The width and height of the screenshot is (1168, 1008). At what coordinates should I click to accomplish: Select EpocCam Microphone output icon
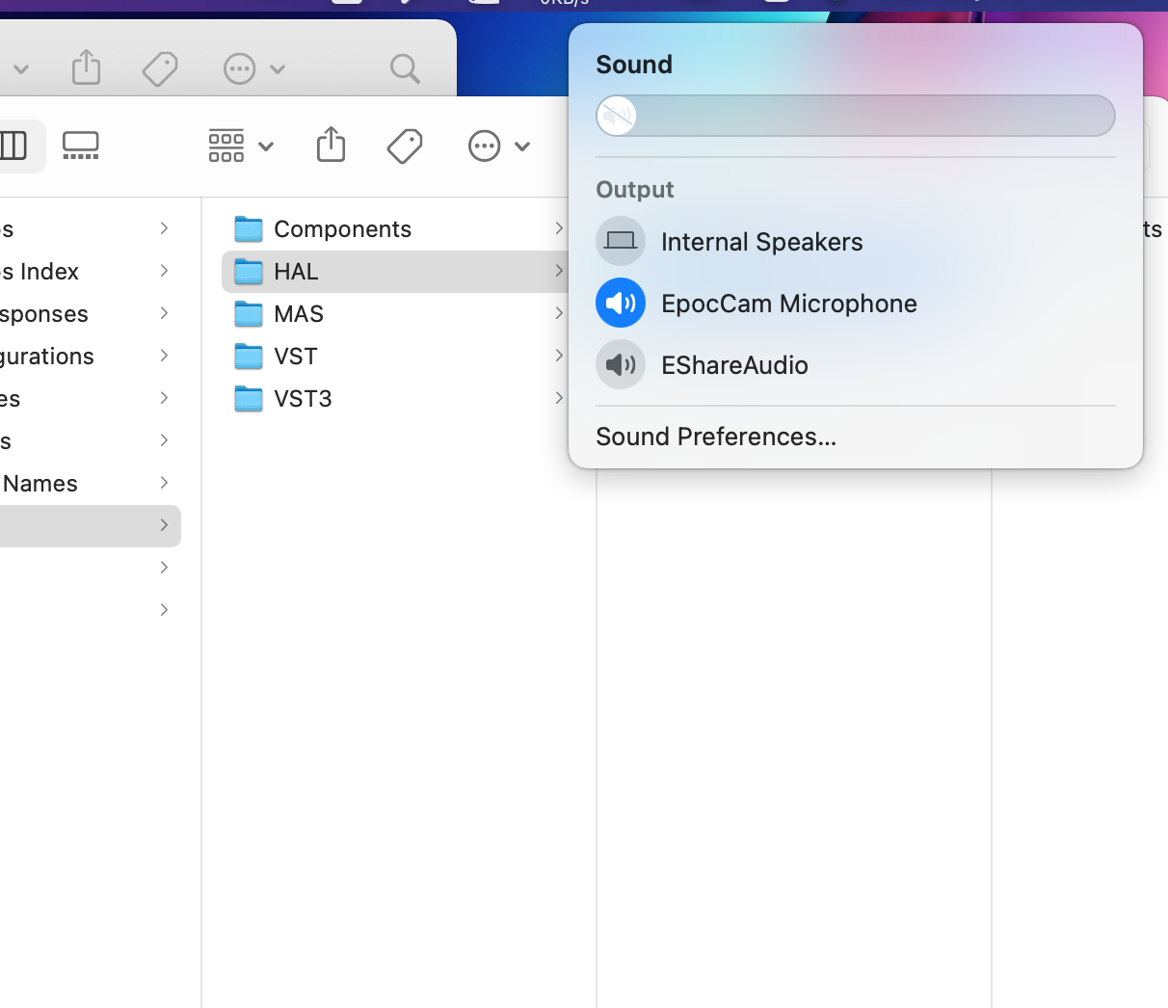click(x=621, y=303)
